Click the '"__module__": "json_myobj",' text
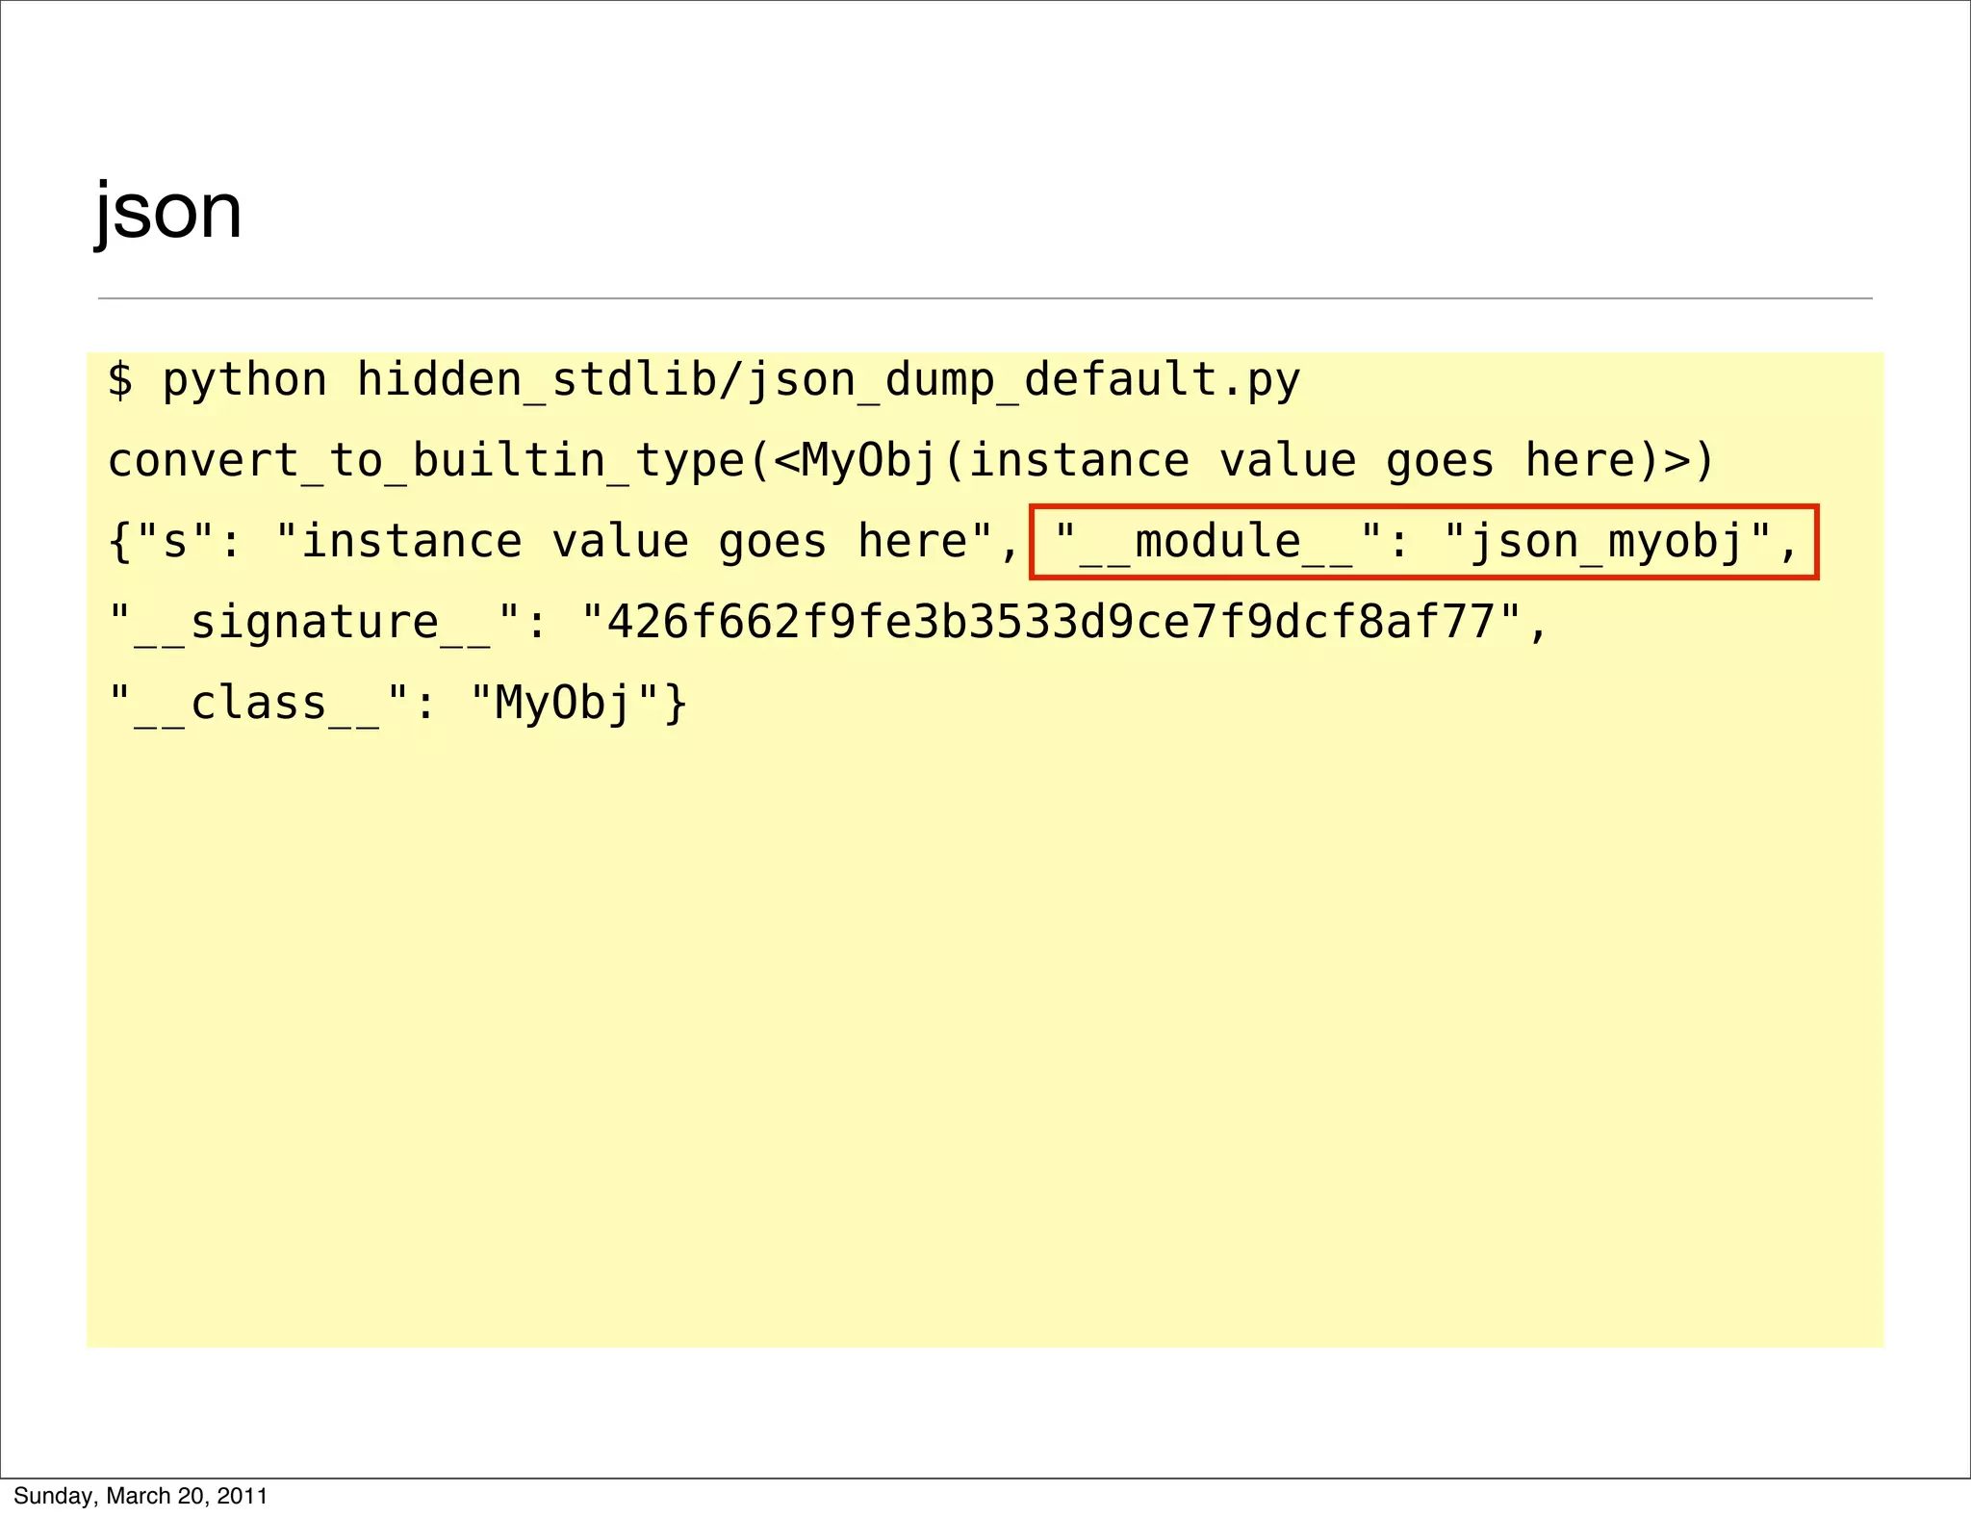 (1424, 542)
